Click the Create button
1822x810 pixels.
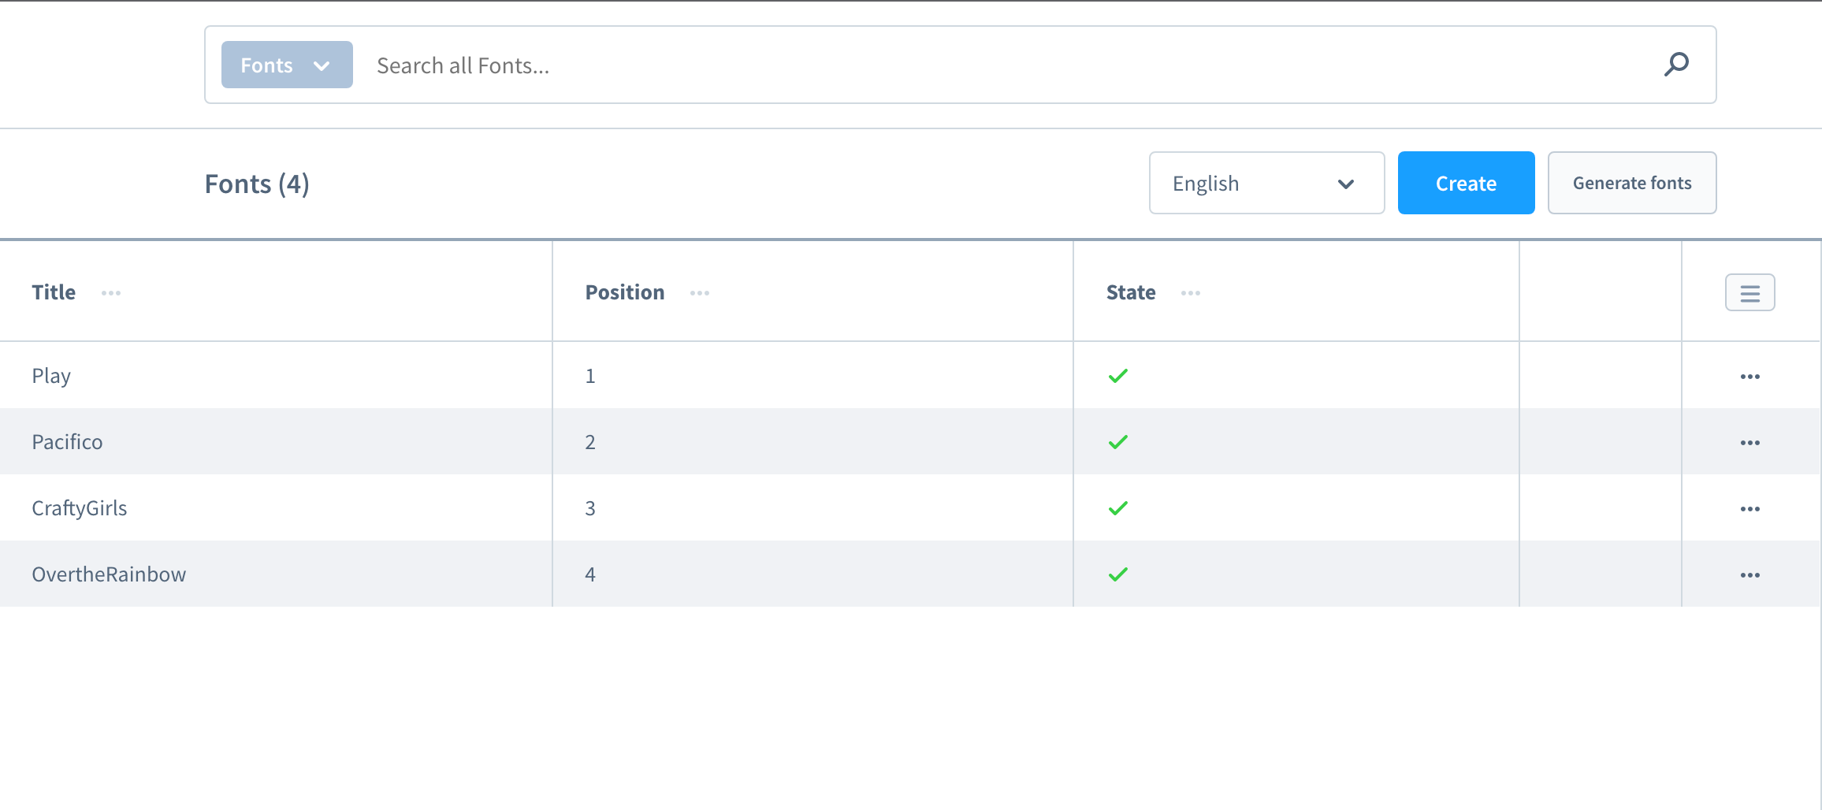click(x=1466, y=183)
